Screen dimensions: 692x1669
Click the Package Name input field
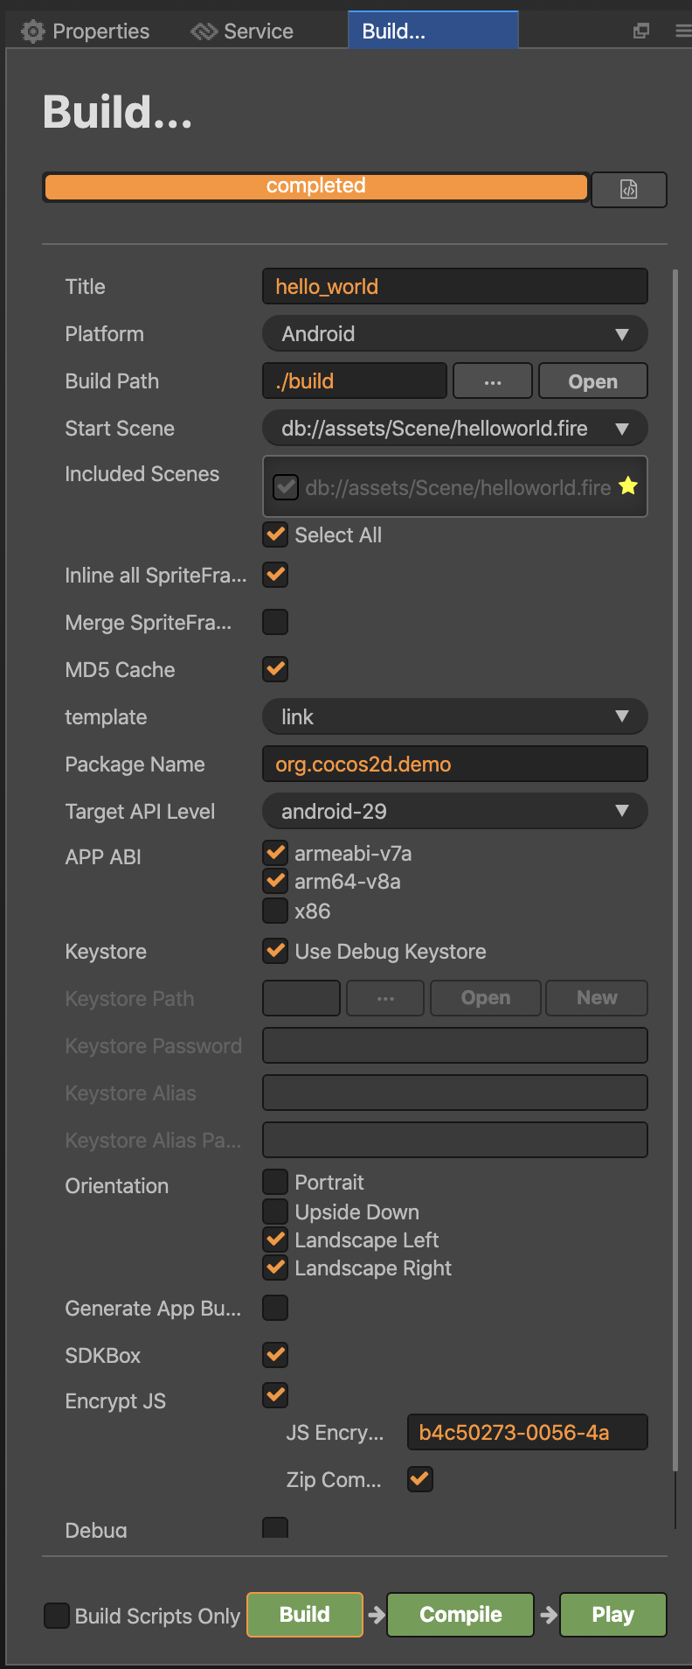(454, 765)
